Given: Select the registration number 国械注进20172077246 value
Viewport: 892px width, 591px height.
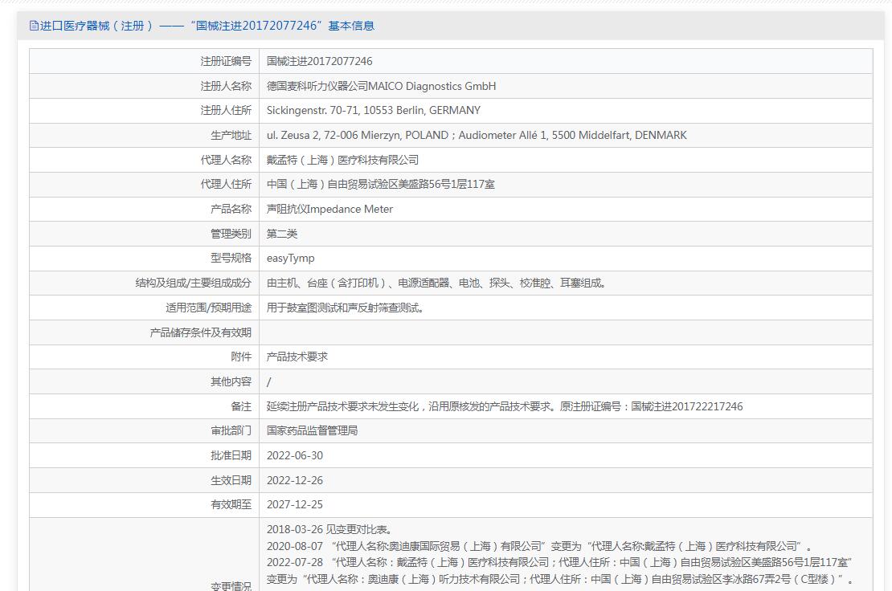Looking at the screenshot, I should coord(319,61).
